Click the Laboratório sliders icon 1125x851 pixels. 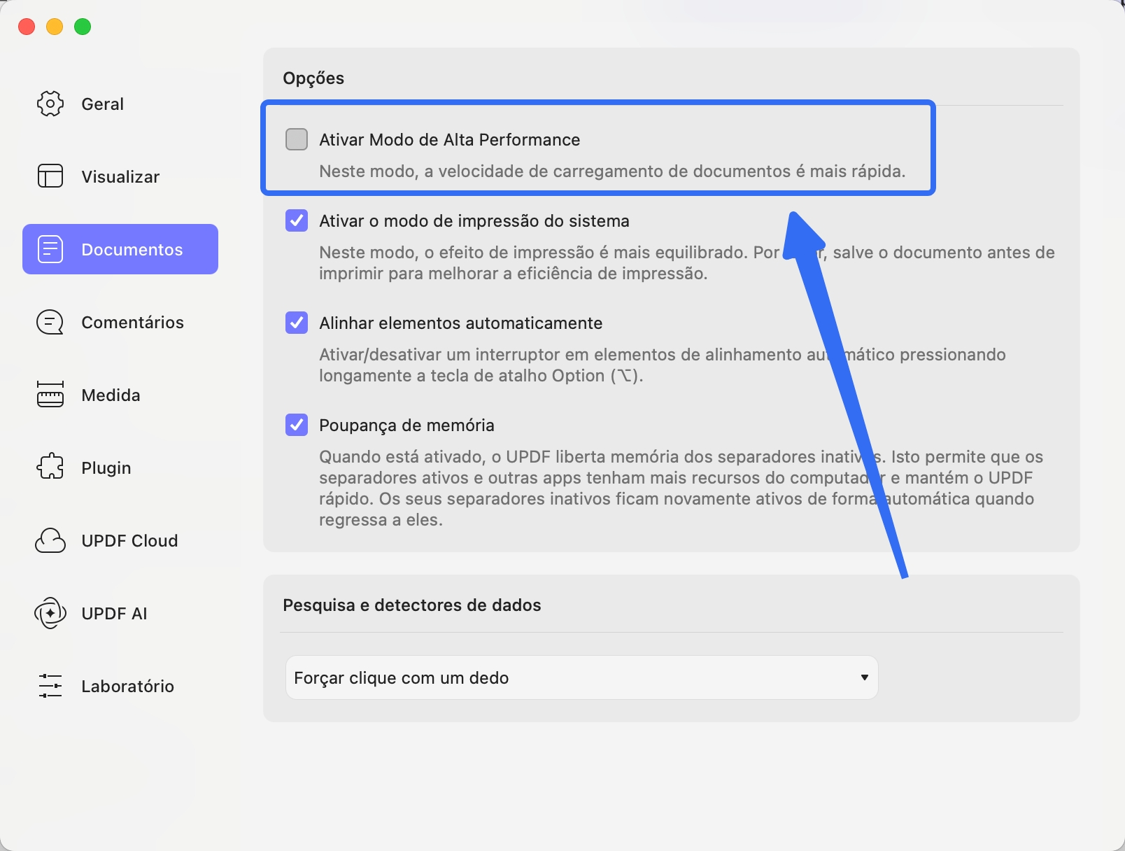pyautogui.click(x=50, y=686)
